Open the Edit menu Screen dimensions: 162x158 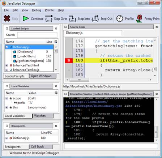pyautogui.click(x=15, y=10)
